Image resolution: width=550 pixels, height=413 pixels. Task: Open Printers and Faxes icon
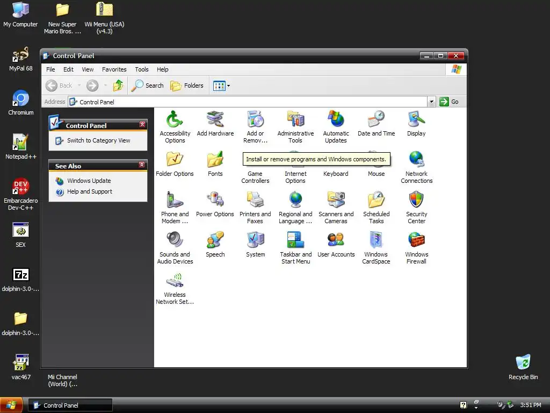coord(255,200)
